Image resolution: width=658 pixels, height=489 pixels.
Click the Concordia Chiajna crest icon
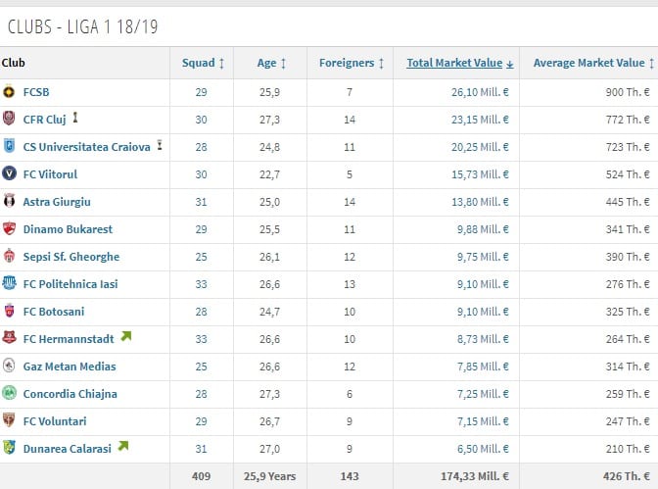click(9, 394)
